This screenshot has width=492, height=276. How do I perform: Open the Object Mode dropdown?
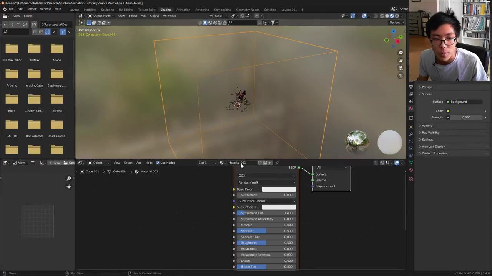(101, 16)
